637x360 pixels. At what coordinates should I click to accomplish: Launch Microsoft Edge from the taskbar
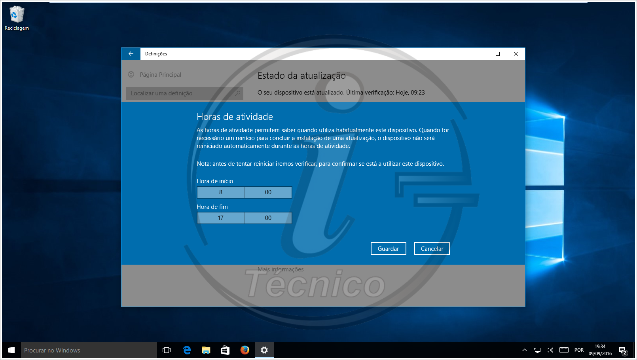[187, 350]
